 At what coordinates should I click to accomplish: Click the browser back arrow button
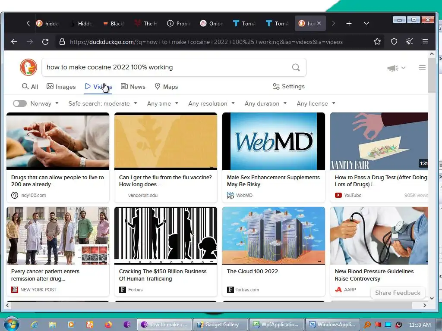pyautogui.click(x=14, y=42)
